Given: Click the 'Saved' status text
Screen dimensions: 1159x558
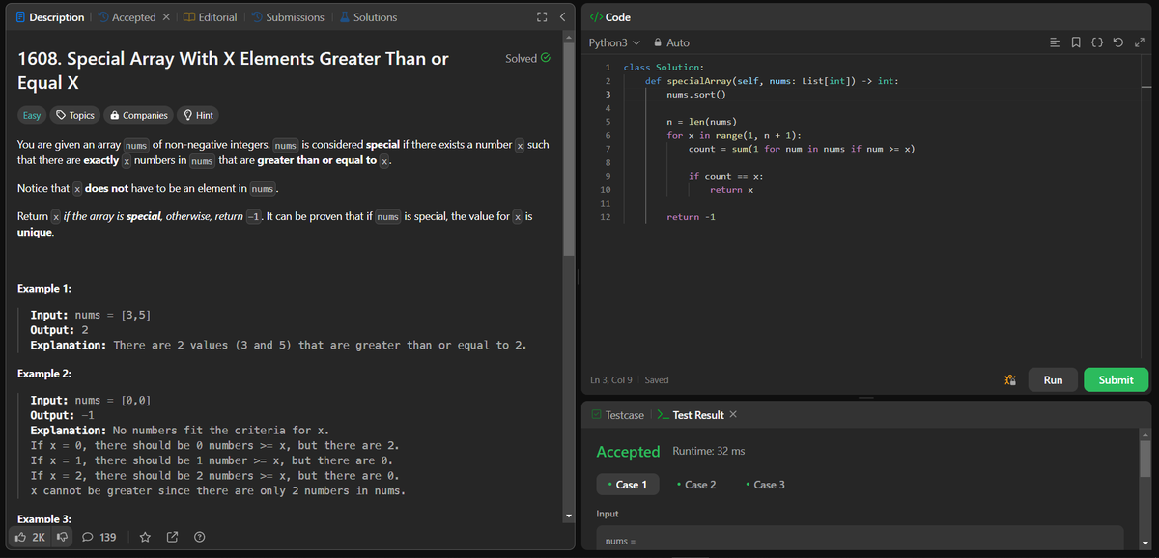Looking at the screenshot, I should (657, 380).
